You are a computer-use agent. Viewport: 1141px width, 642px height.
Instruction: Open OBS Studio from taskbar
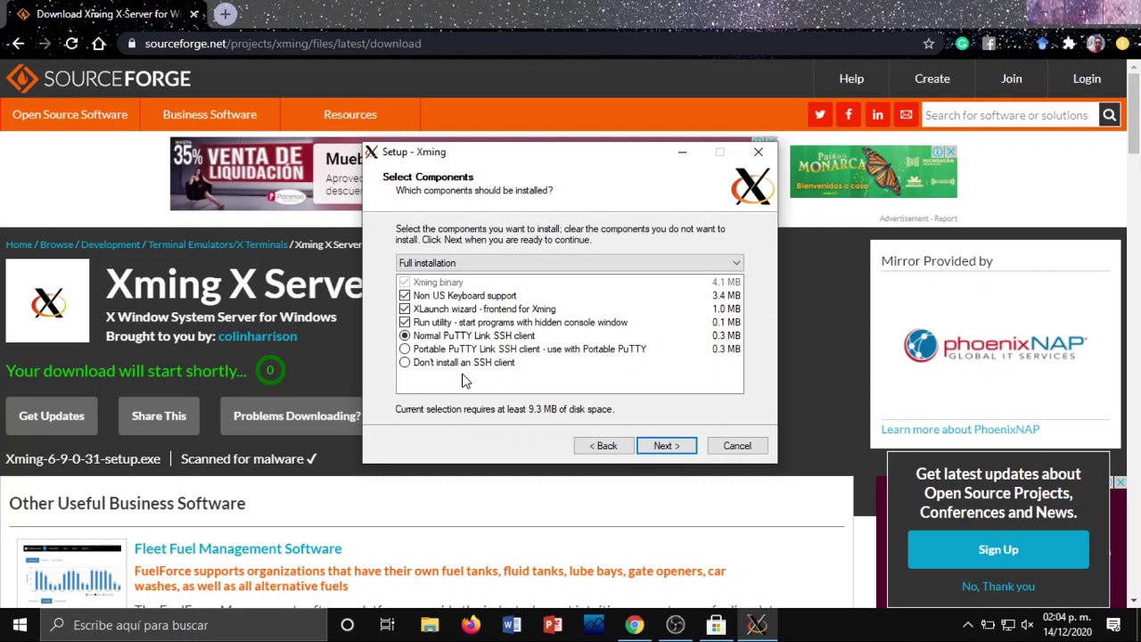675,625
